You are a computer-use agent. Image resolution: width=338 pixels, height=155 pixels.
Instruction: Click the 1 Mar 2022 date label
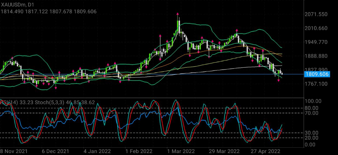pos(181,151)
